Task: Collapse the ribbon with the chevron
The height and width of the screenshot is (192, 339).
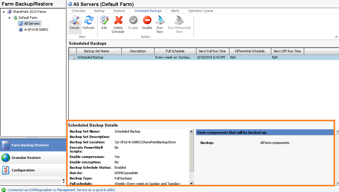Action: pos(337,36)
